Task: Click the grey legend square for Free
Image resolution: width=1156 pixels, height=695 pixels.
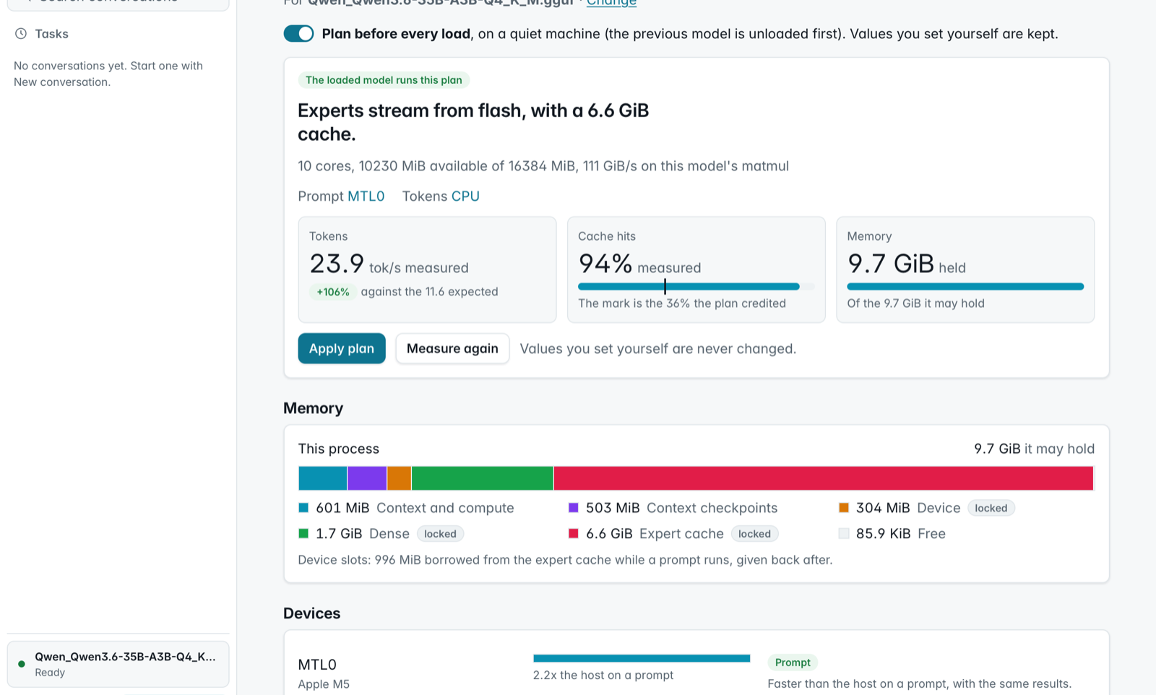Action: click(x=843, y=534)
